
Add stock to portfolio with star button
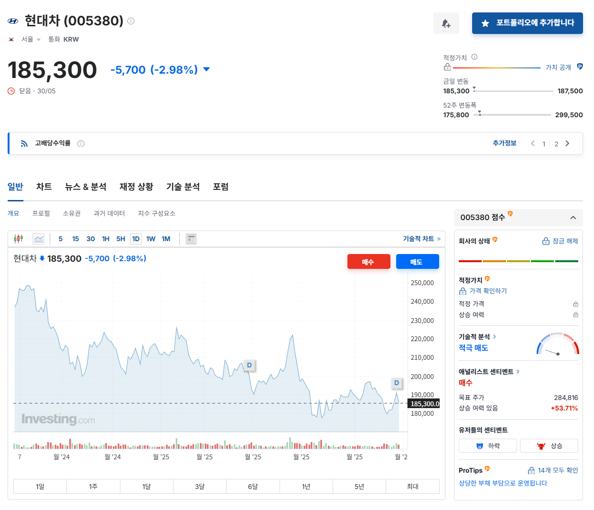pyautogui.click(x=528, y=23)
